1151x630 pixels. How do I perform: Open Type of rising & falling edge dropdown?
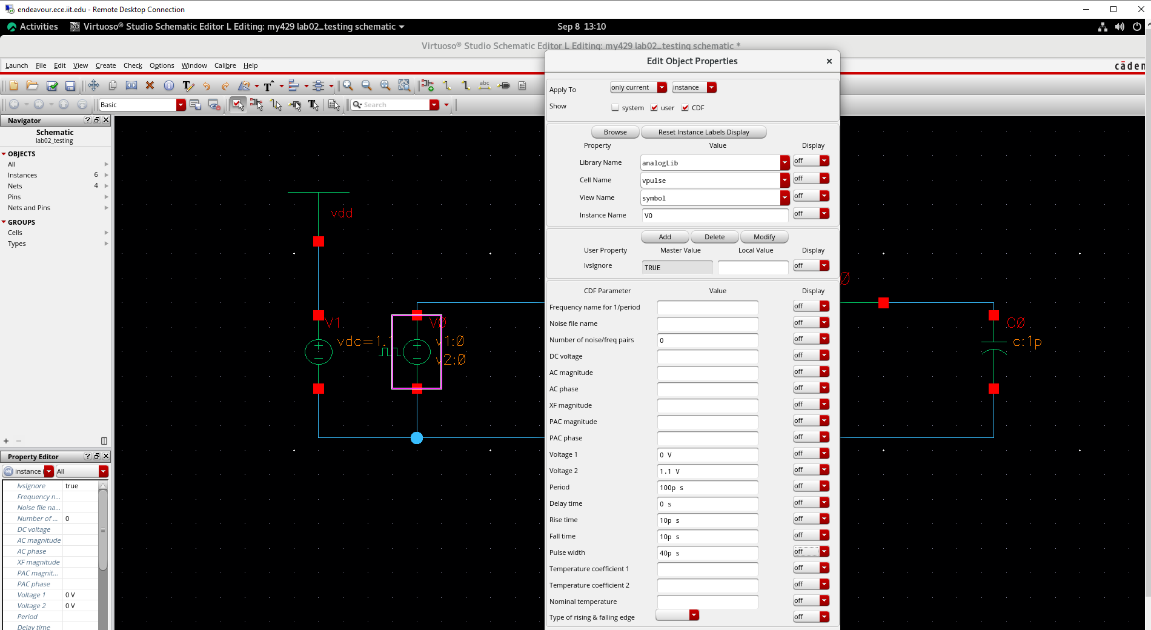click(x=678, y=615)
